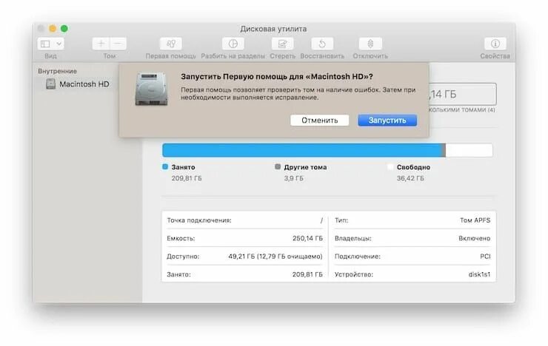548x346 pixels.
Task: Click the Точка подключения row
Action: click(244, 220)
